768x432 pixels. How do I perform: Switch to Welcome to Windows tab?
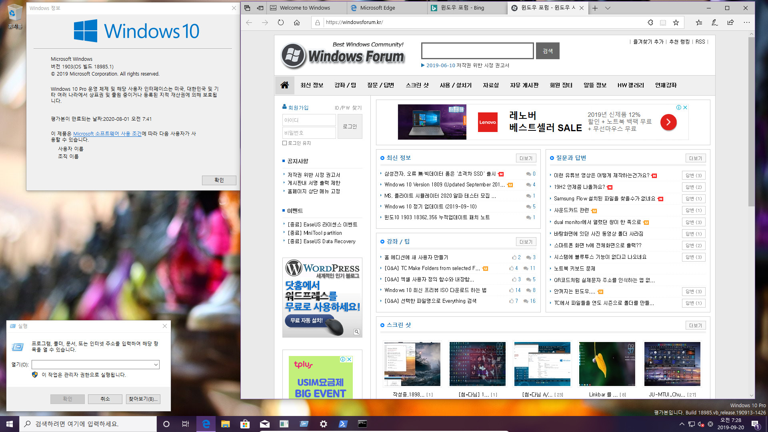pos(307,8)
